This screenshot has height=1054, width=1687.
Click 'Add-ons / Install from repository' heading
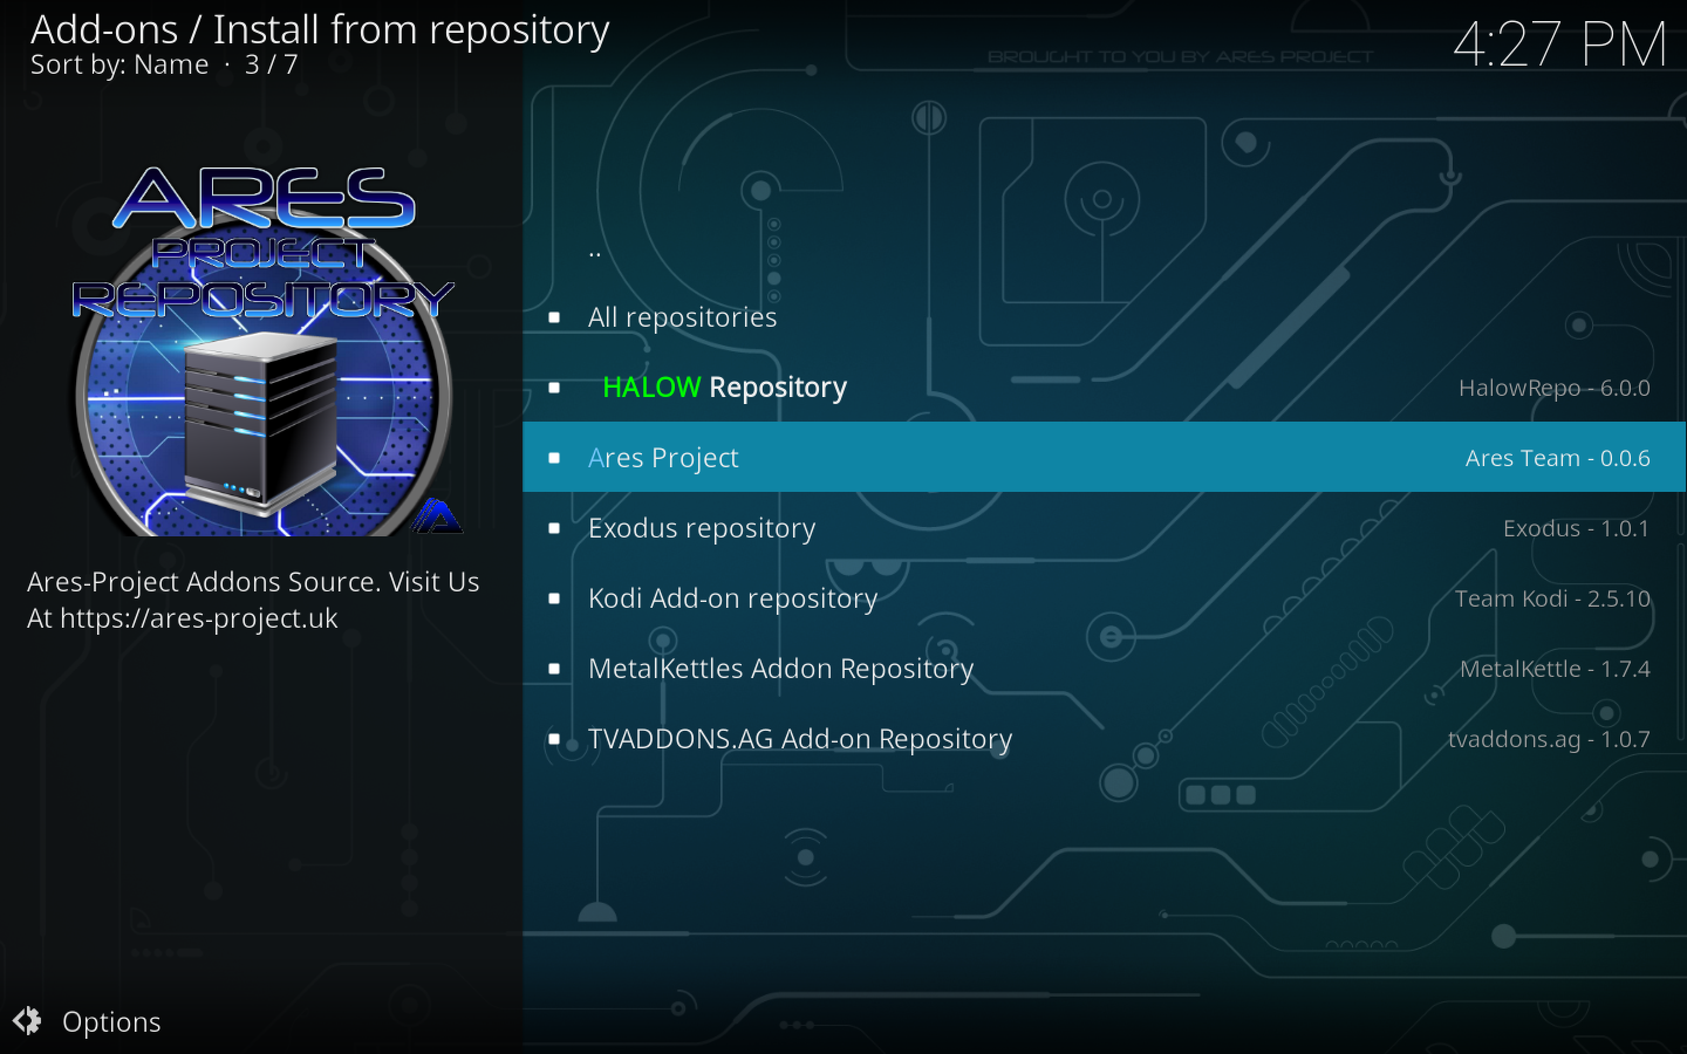coord(320,30)
